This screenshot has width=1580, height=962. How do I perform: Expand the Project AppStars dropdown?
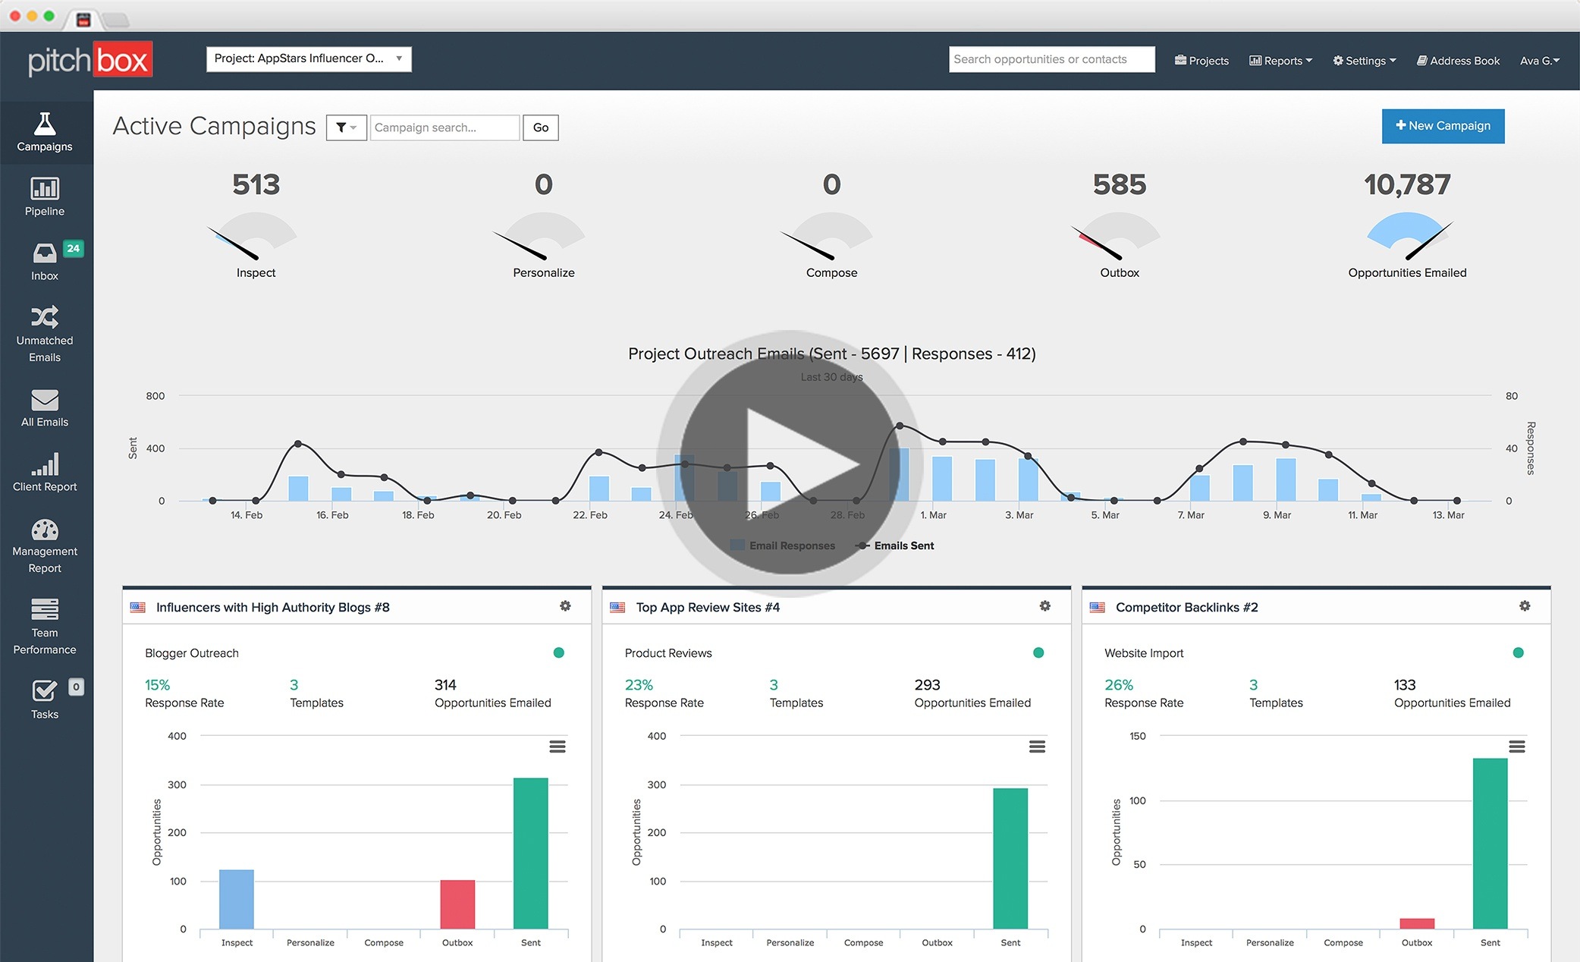tap(309, 58)
